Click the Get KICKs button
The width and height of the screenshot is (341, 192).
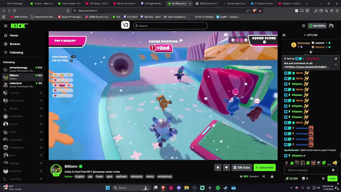click(317, 26)
